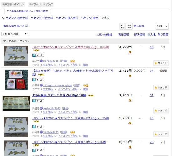Open the 20件 results-per-page dropdown

pos(162,26)
